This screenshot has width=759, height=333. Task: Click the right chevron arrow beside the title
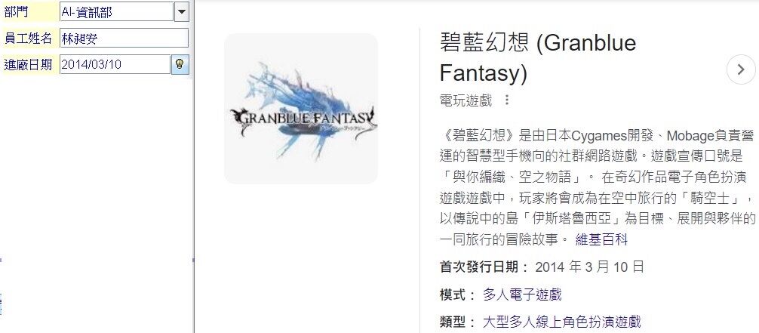pos(741,69)
